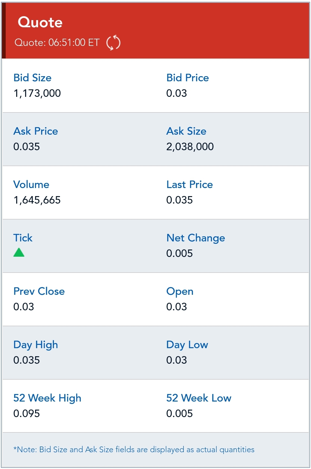Click the 52 Week High label
Image resolution: width=311 pixels, height=469 pixels.
(47, 398)
